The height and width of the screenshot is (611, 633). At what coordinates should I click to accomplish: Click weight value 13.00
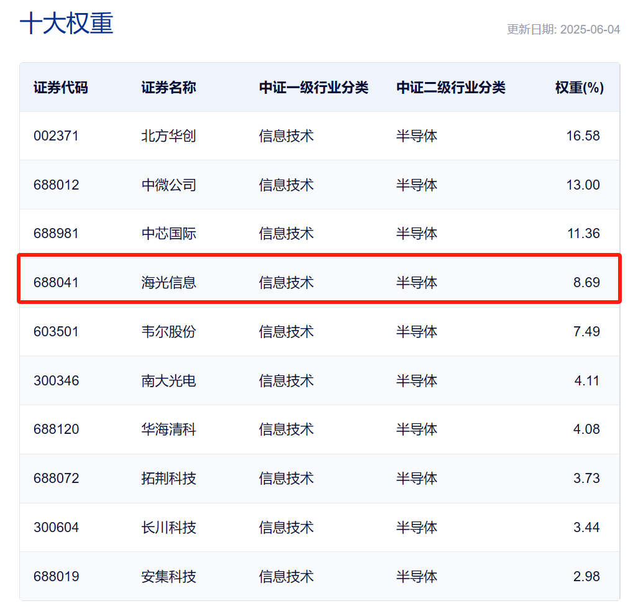[x=583, y=185]
